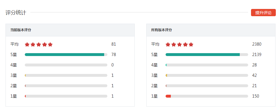Click the 2星 bar in all versions ratings
This screenshot has height=108, width=279.
click(x=207, y=86)
